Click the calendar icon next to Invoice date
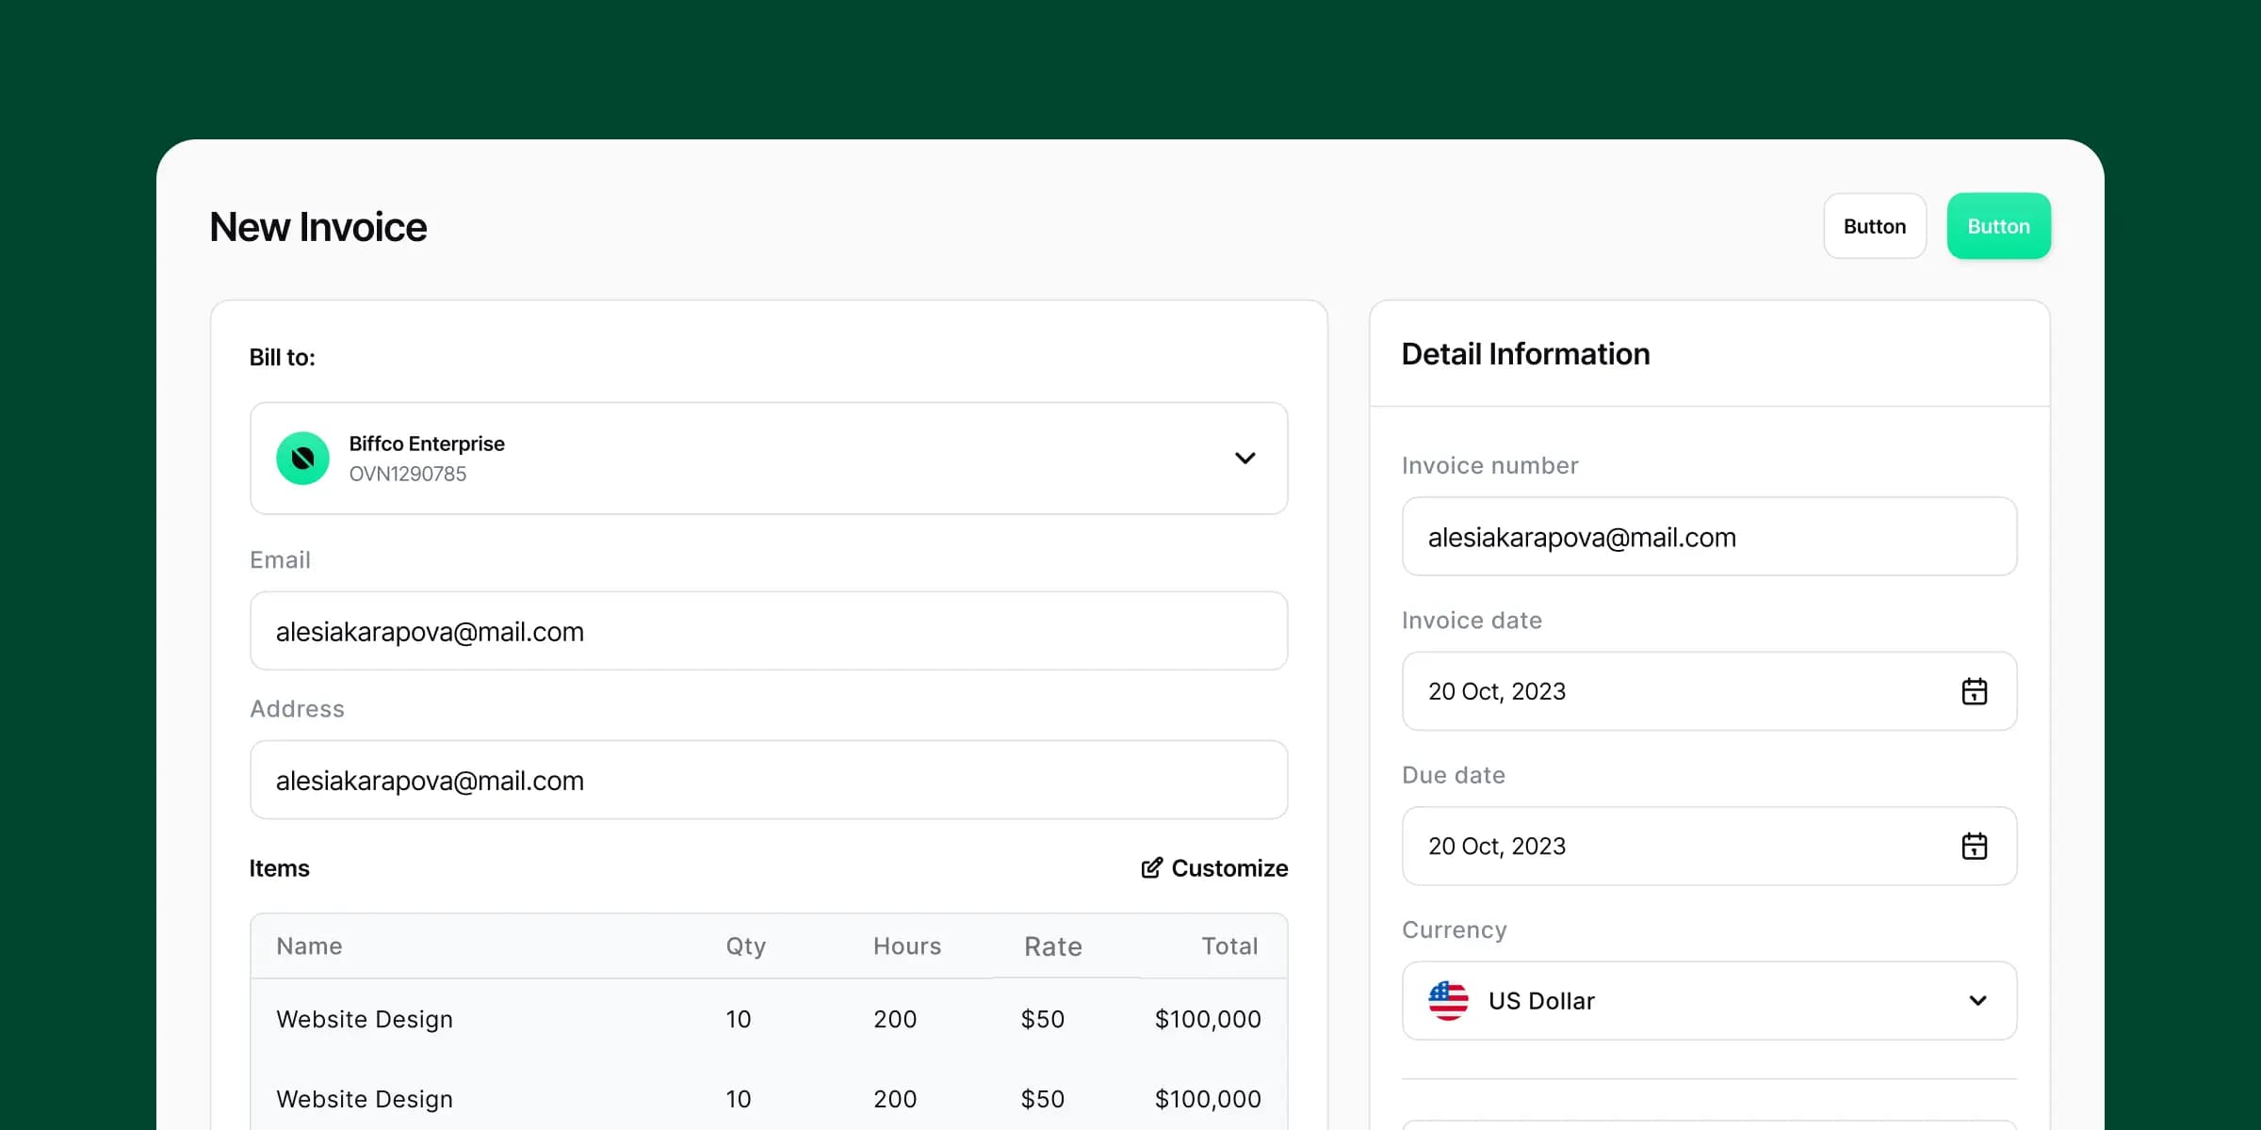The width and height of the screenshot is (2261, 1130). 1975,691
